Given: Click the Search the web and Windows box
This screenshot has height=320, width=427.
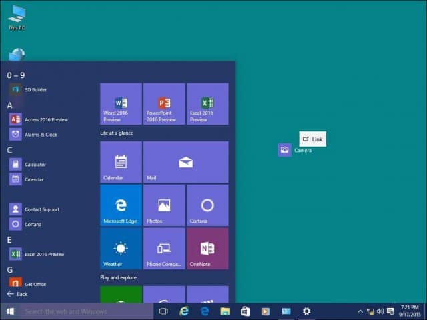Looking at the screenshot, I should pyautogui.click(x=87, y=311).
